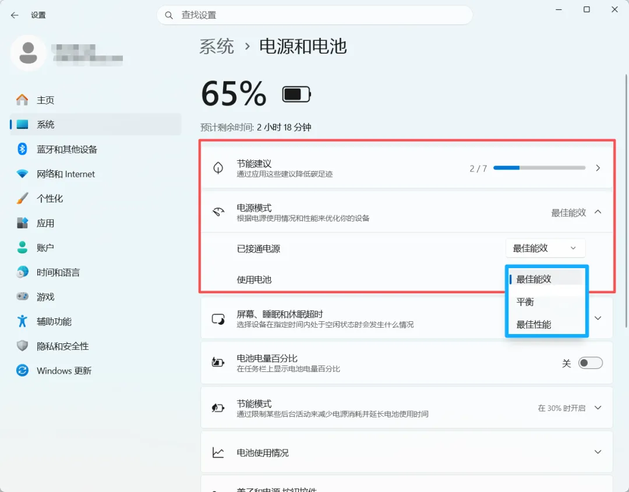Screen dimensions: 629x492
Task: Open the 已接通电源 power mode dropdown
Action: click(545, 248)
